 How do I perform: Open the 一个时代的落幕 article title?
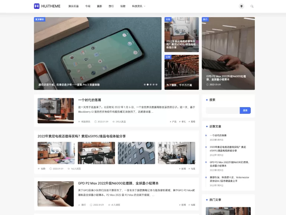coord(90,100)
